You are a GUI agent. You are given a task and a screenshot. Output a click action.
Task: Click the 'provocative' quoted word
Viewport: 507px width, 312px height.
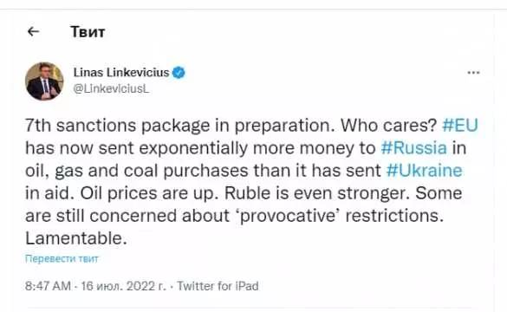point(289,216)
